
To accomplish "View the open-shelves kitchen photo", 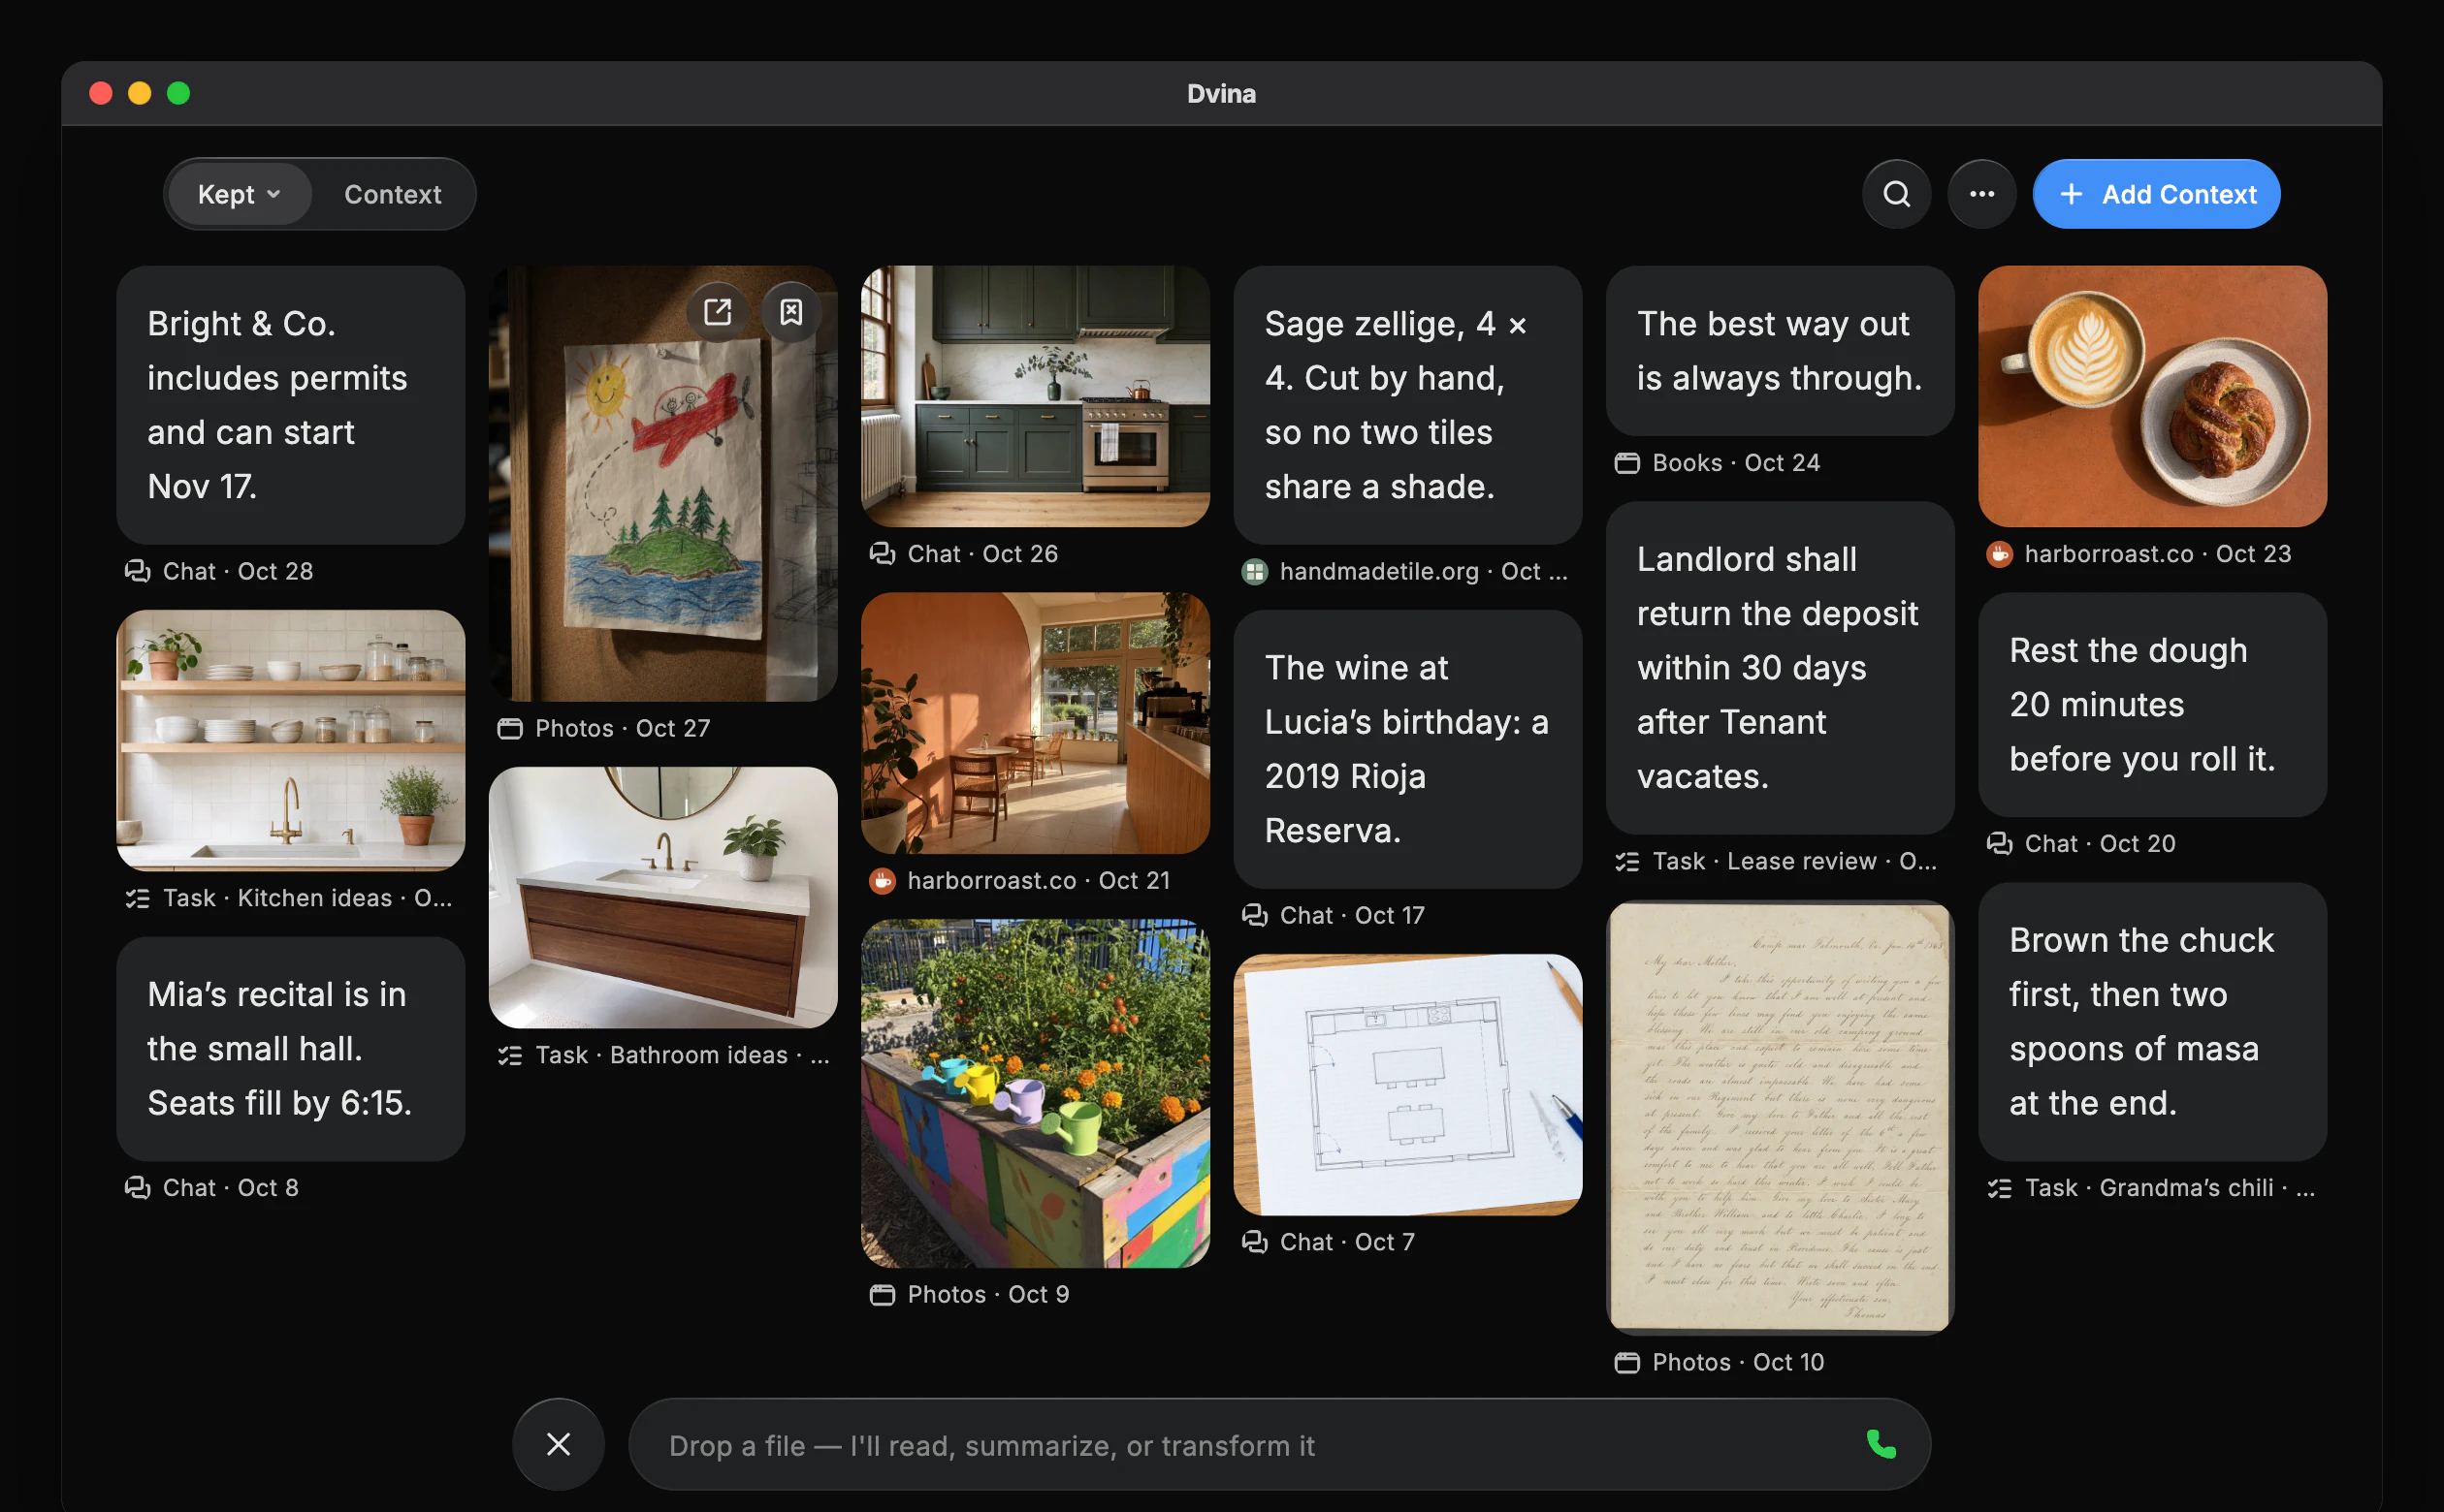I will click(290, 740).
